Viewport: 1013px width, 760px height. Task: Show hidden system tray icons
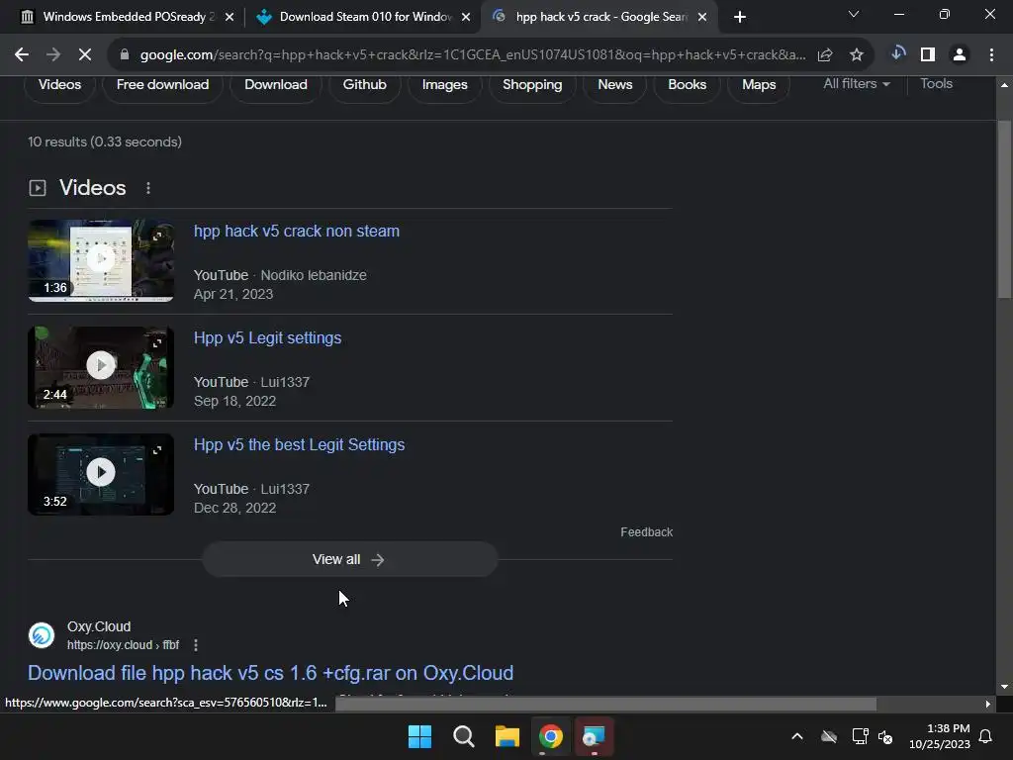coord(797,736)
